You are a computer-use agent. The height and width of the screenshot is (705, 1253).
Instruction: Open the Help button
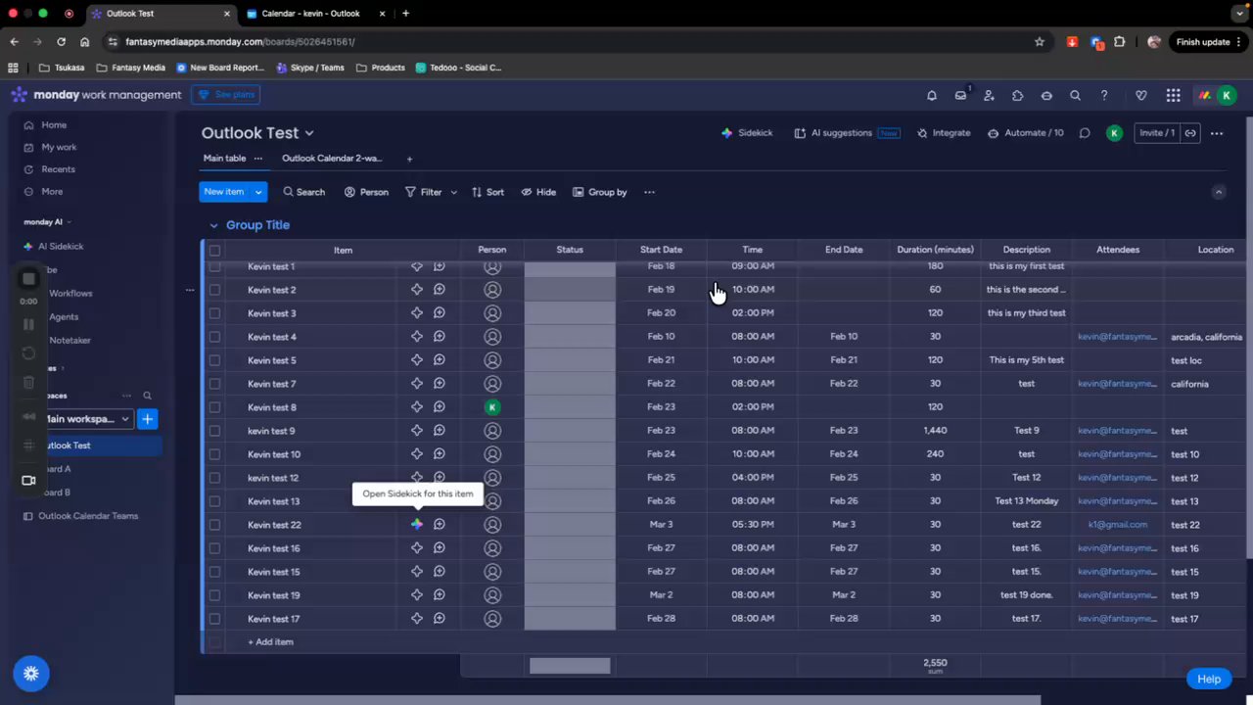click(1209, 679)
